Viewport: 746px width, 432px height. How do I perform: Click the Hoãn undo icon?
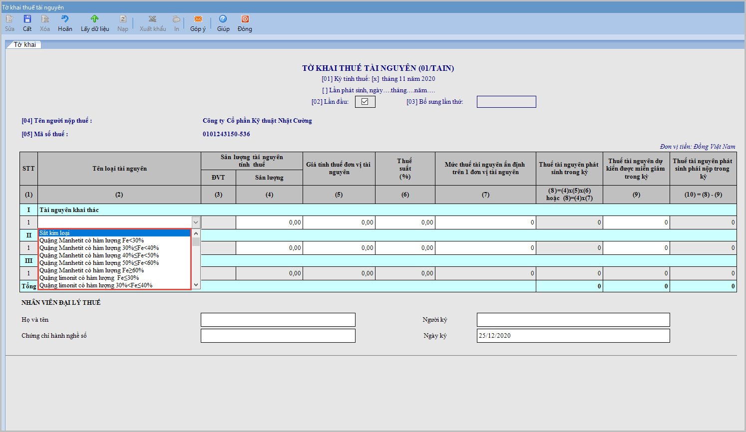65,19
